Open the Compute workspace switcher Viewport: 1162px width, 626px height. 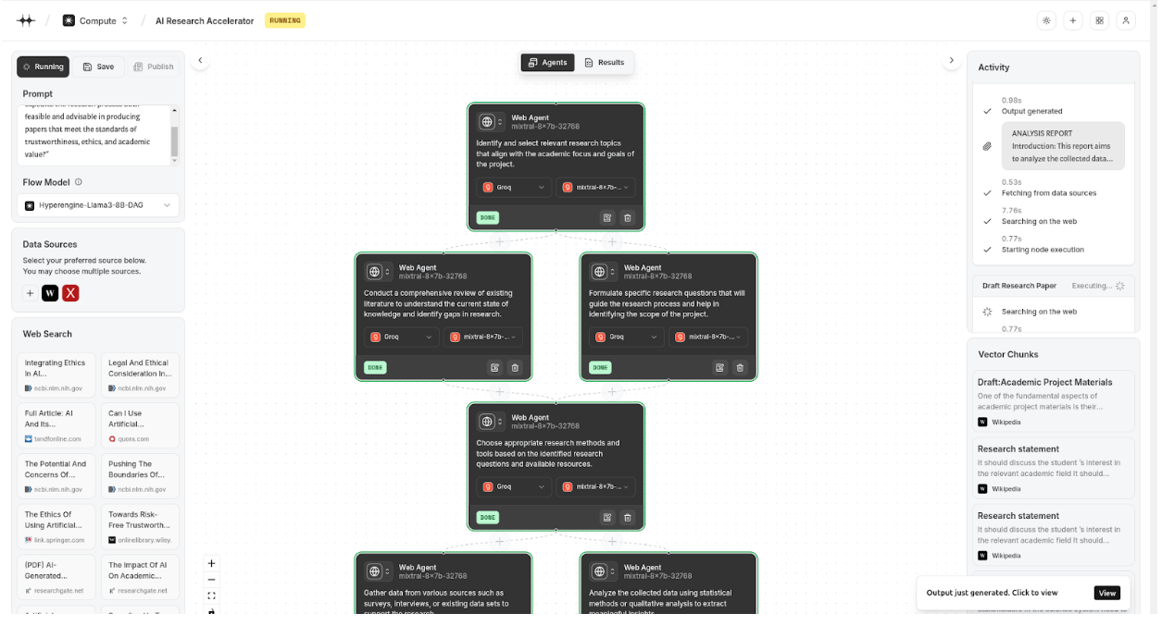coord(96,20)
